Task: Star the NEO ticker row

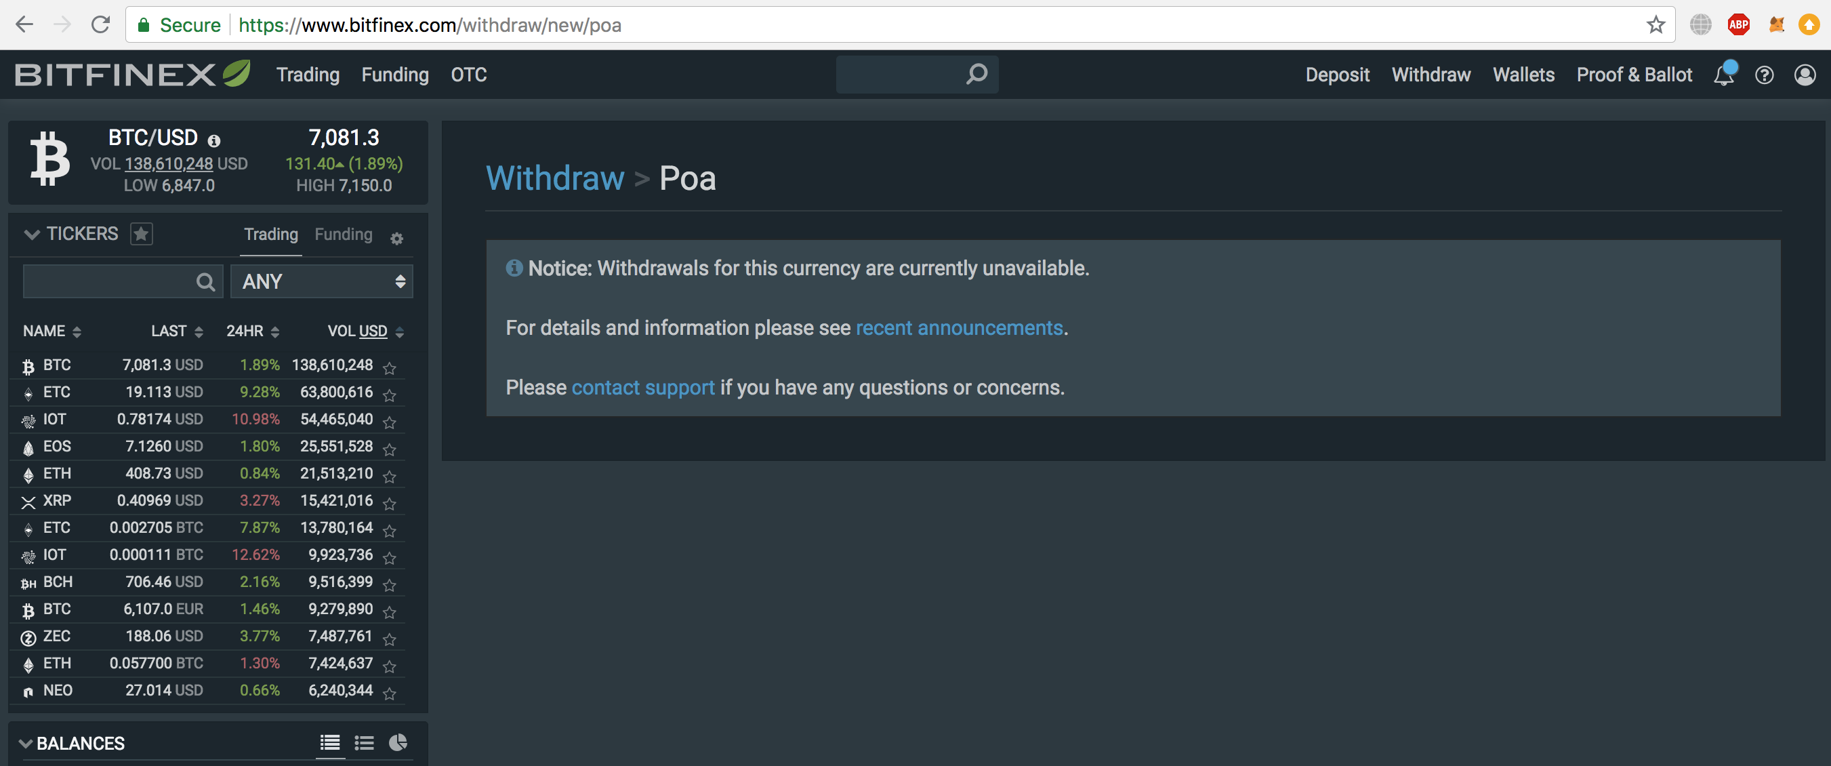Action: (390, 694)
